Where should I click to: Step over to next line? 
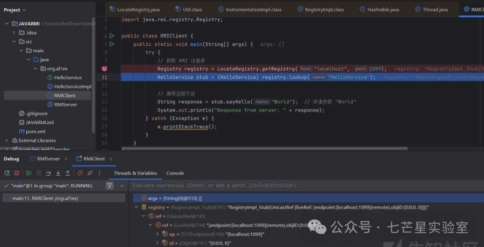click(48, 173)
